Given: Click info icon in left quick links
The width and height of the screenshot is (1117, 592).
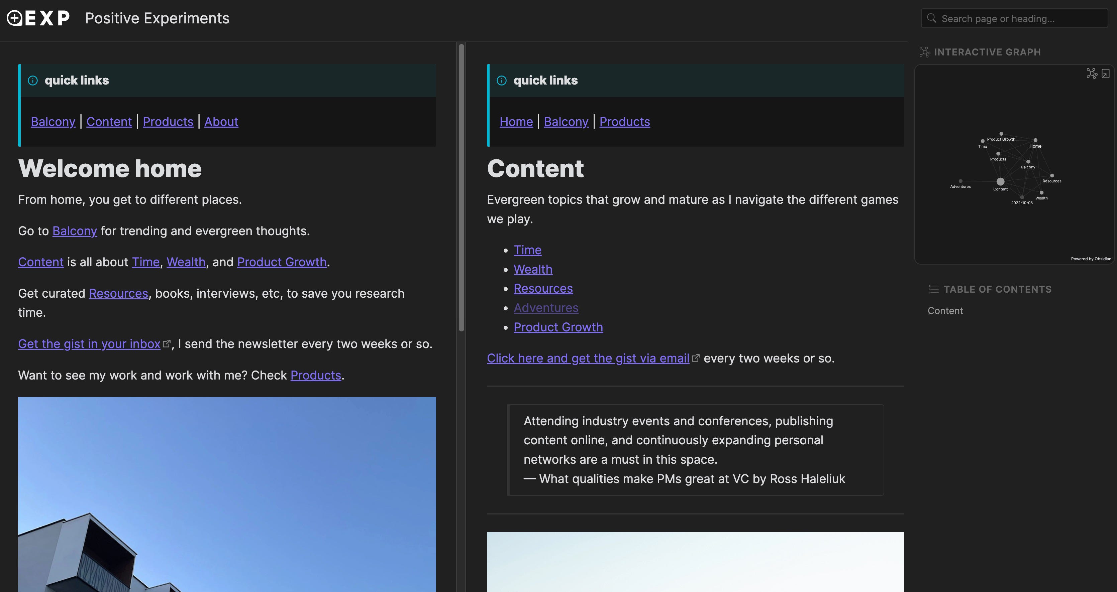Looking at the screenshot, I should pyautogui.click(x=33, y=81).
